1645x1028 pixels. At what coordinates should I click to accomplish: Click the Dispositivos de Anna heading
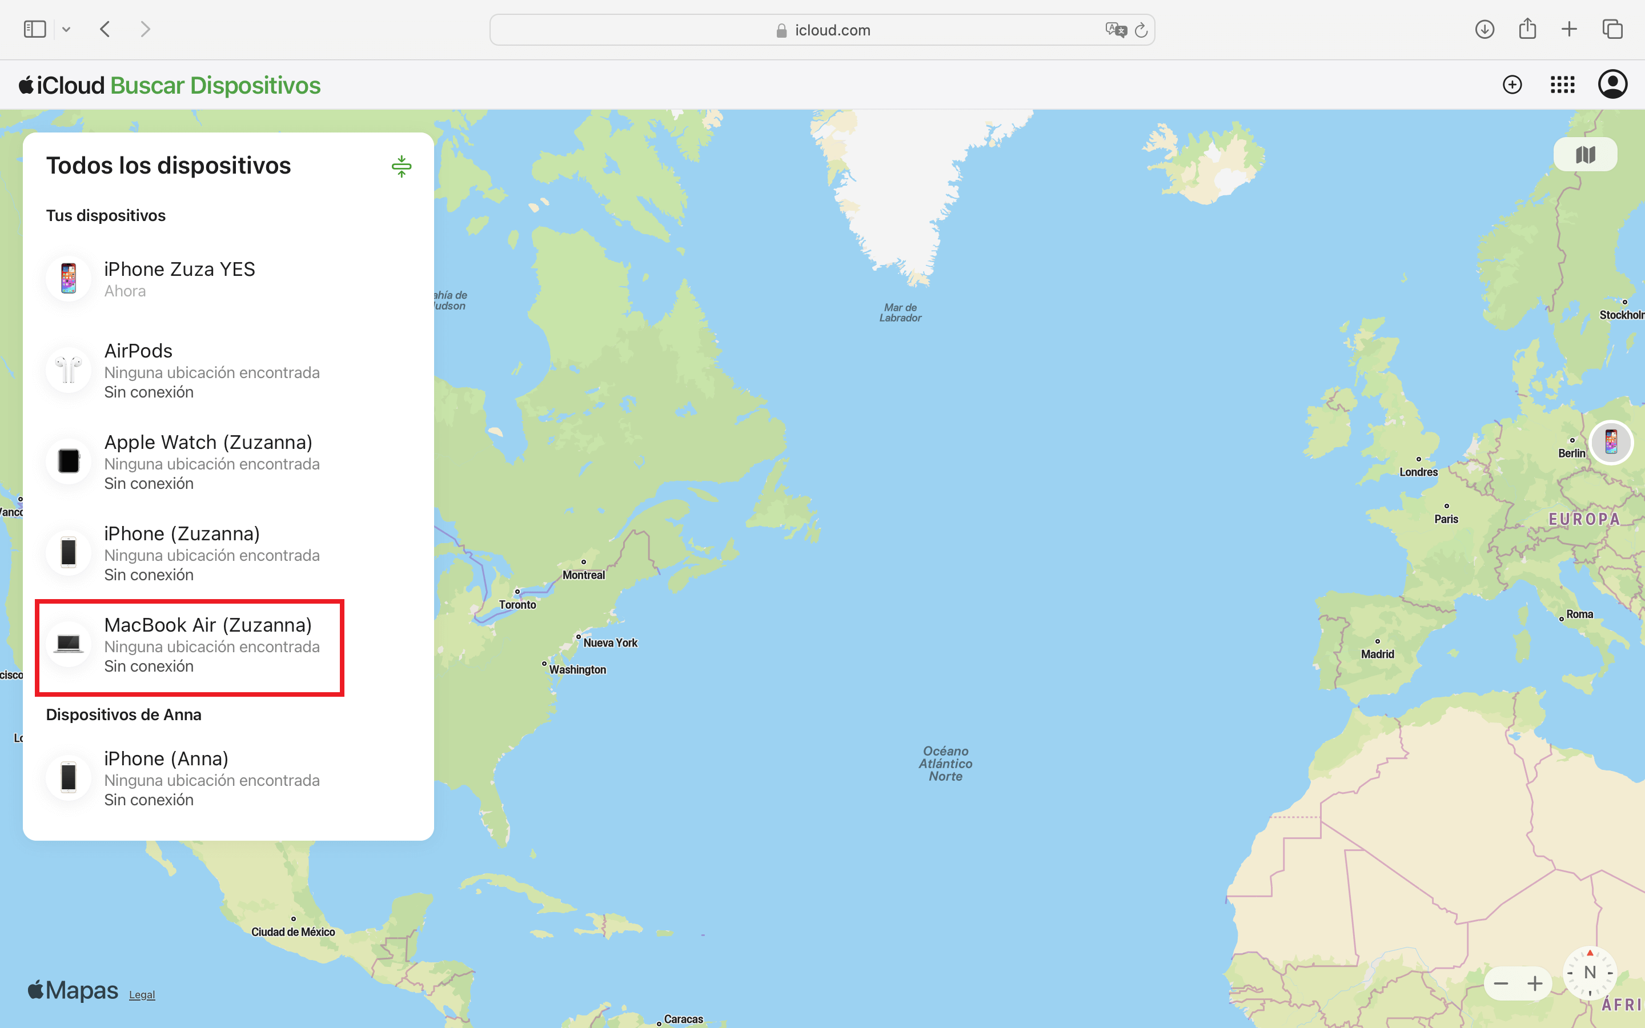124,714
